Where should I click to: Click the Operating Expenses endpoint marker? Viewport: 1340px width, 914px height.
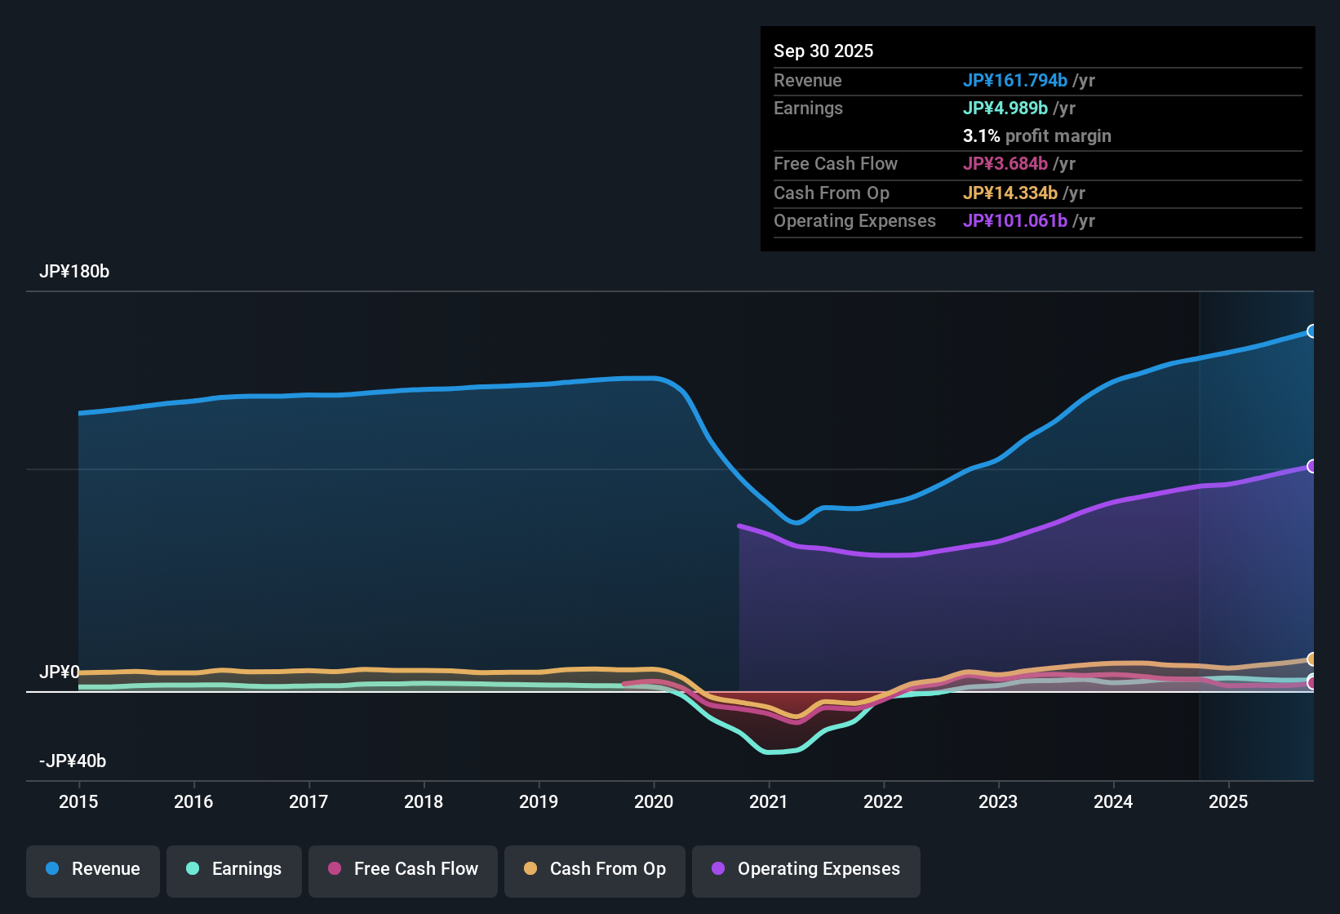pyautogui.click(x=1313, y=466)
